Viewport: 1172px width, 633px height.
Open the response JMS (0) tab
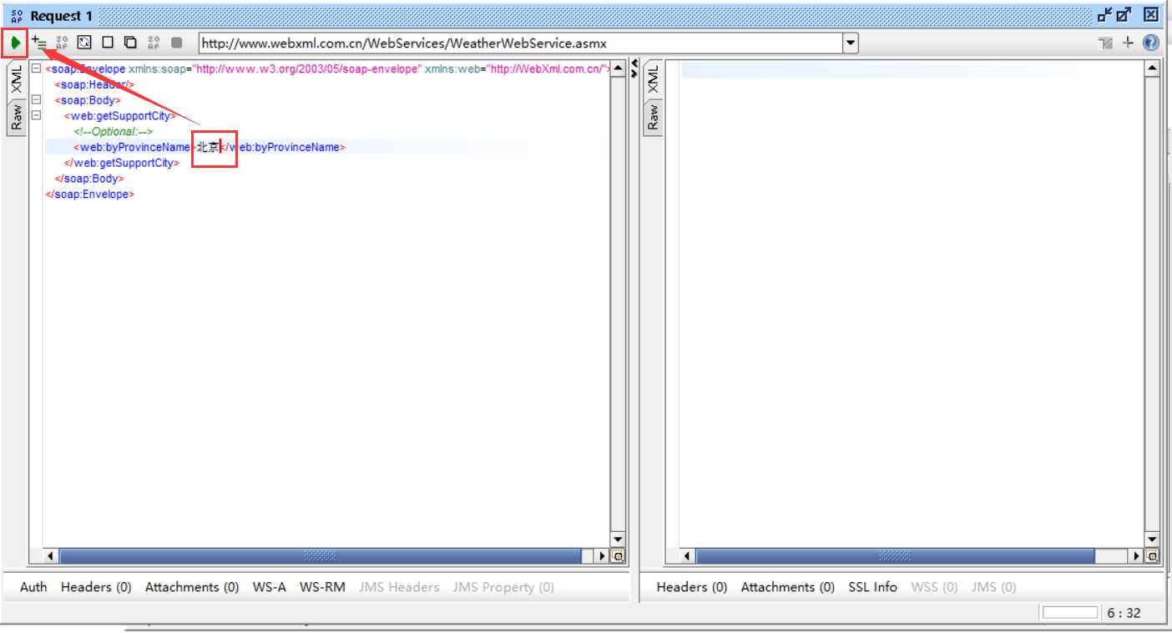click(x=993, y=587)
